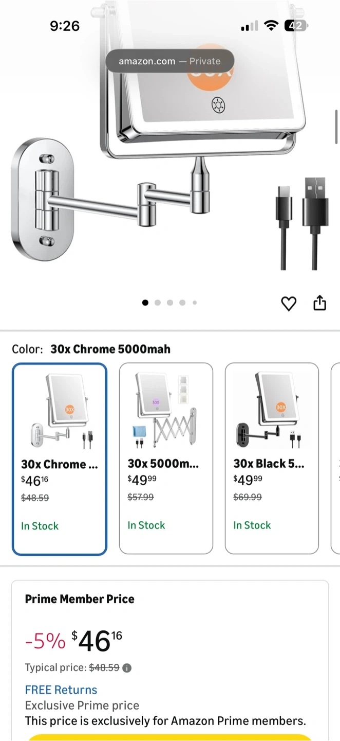Go to fourth image carousel dot
This screenshot has height=741, width=340.
[182, 303]
